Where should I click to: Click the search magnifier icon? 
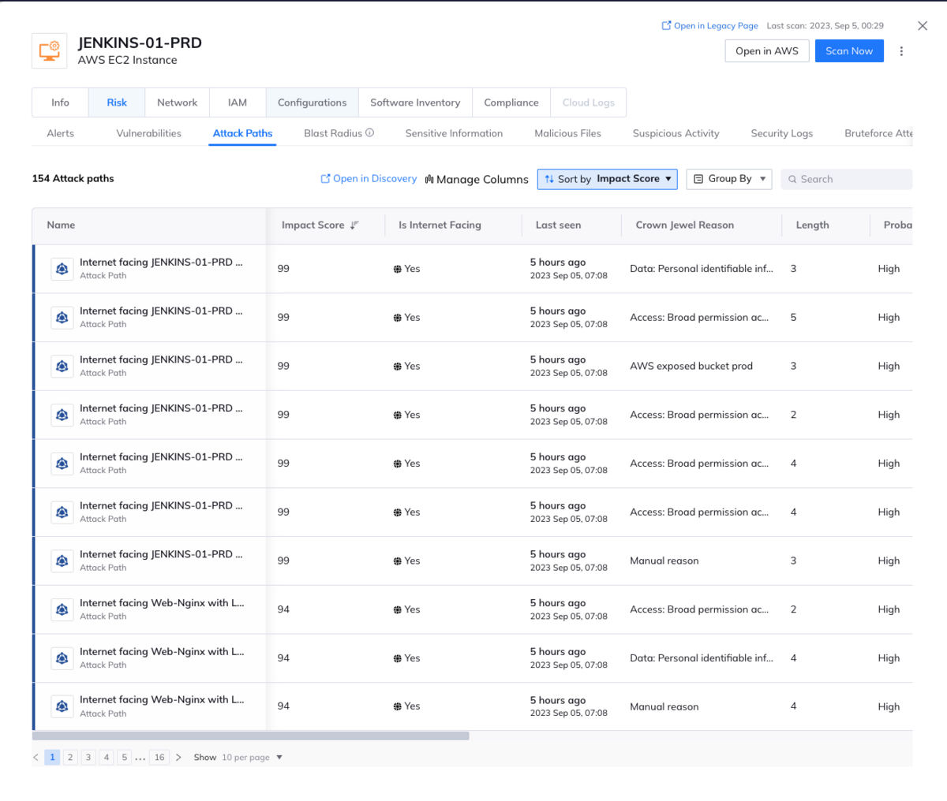click(792, 180)
